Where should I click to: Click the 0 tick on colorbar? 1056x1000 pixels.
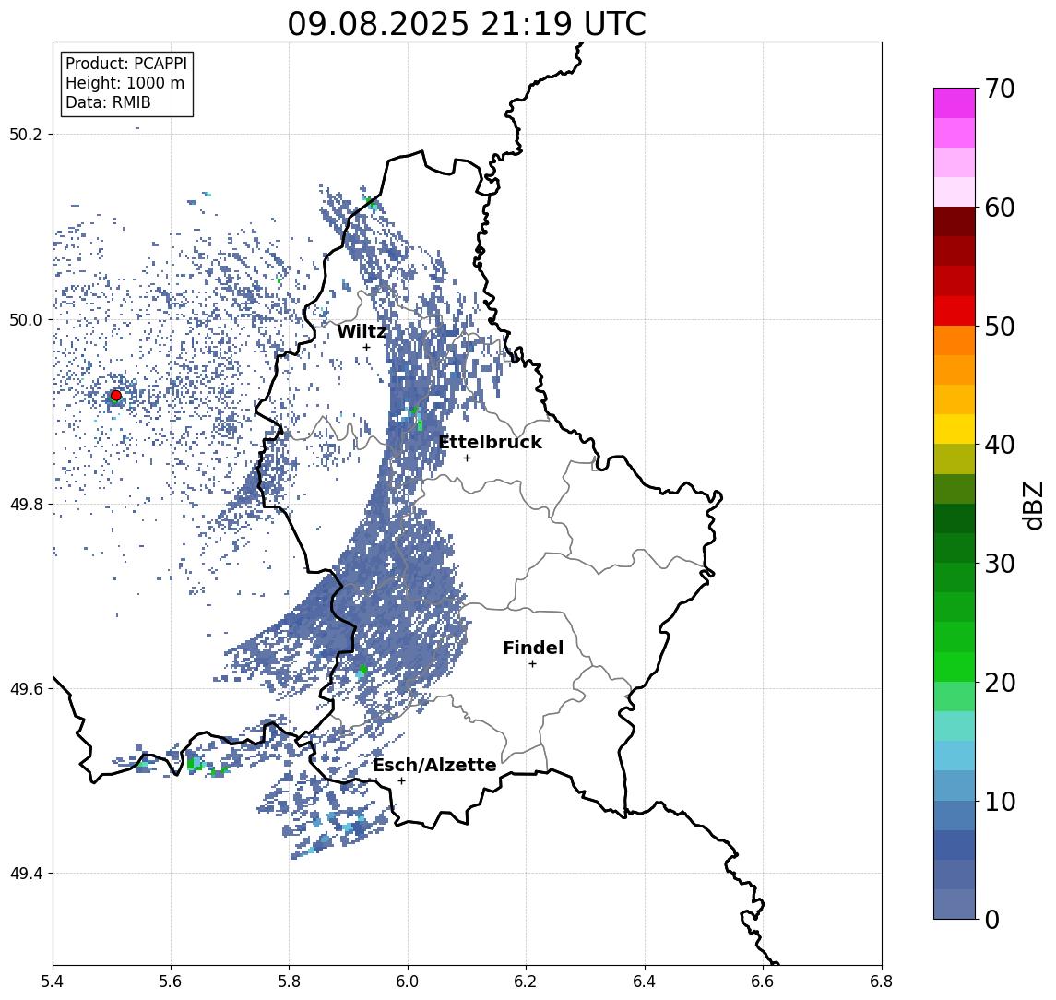point(992,919)
